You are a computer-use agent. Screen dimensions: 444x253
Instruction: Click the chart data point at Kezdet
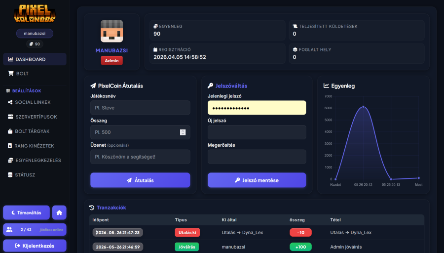pos(335,179)
